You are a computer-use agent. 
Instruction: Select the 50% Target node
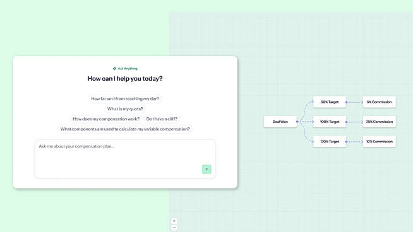point(330,102)
